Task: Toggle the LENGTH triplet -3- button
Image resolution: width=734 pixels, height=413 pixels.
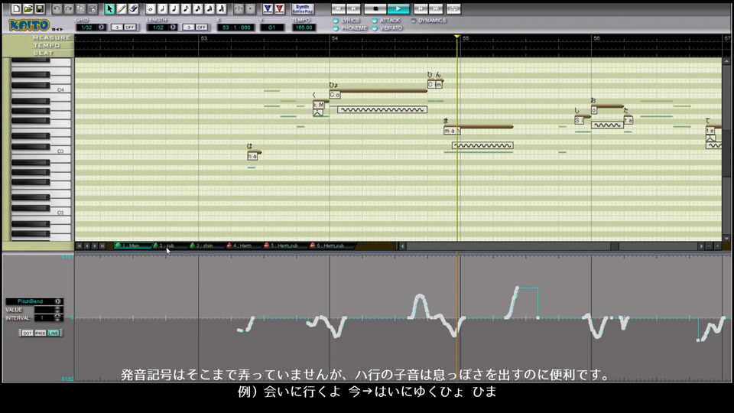Action: point(188,28)
